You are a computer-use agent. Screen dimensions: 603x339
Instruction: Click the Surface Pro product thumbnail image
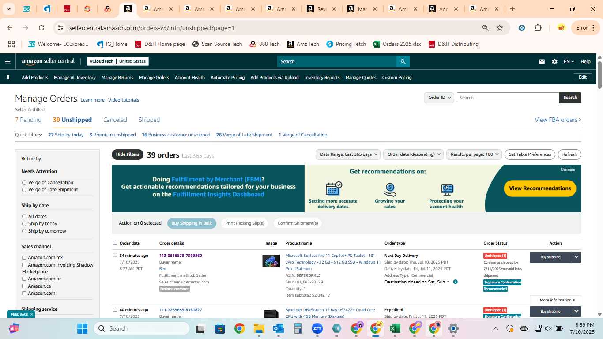point(271,261)
